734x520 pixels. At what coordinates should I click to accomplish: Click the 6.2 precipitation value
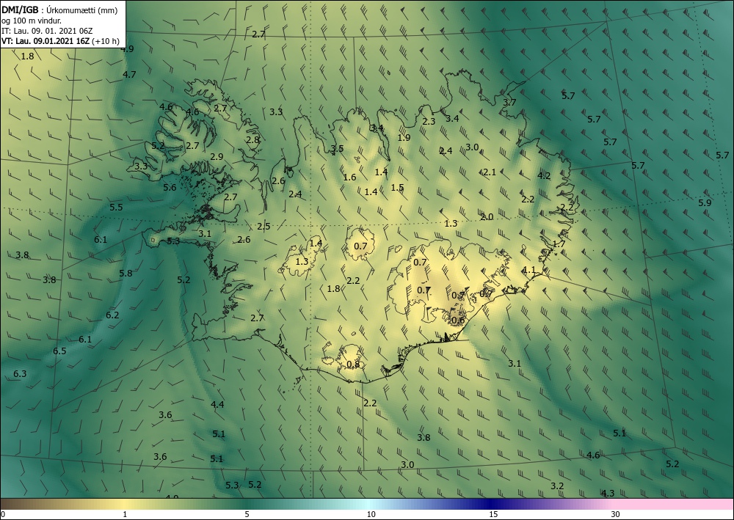[112, 315]
